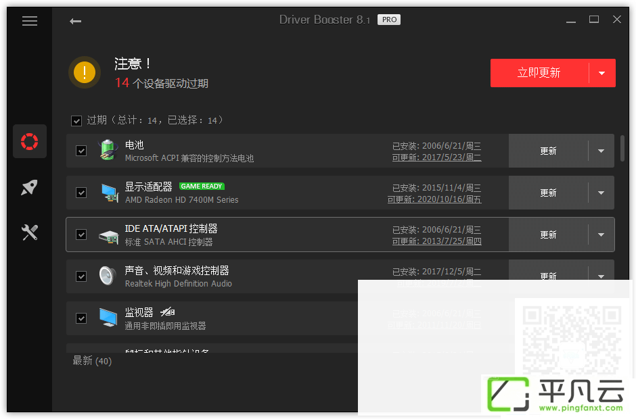Click the red 立即更新 button
This screenshot has height=419, width=636.
click(x=539, y=73)
